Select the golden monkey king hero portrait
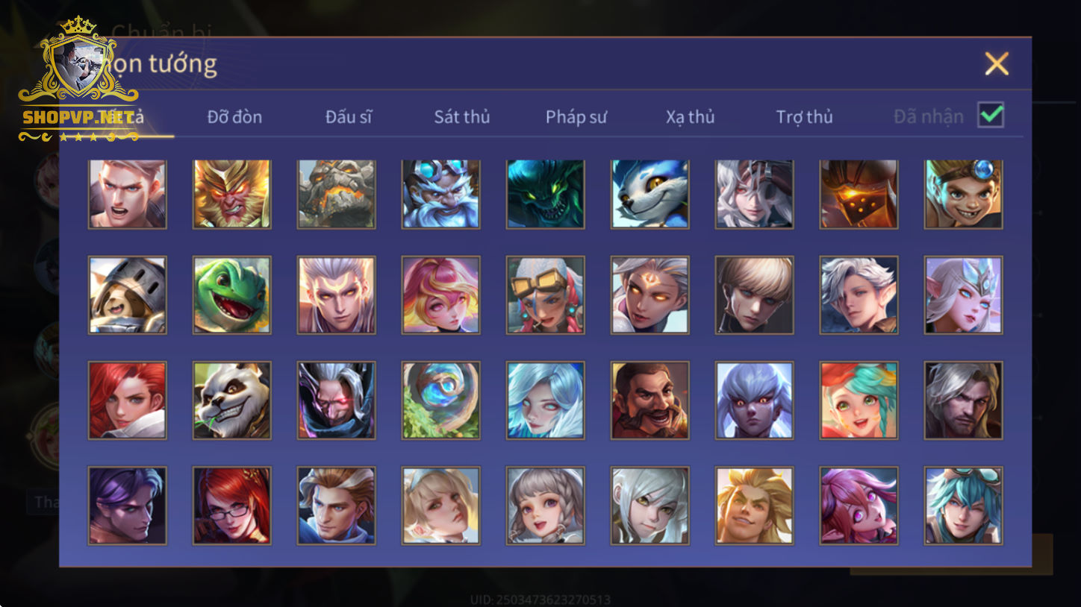1081x607 pixels. 231,194
